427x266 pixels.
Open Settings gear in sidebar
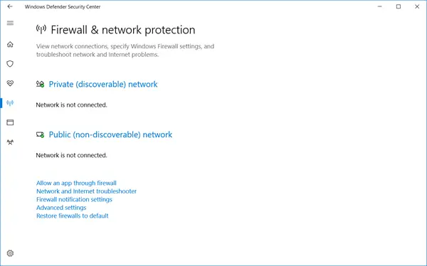point(10,253)
